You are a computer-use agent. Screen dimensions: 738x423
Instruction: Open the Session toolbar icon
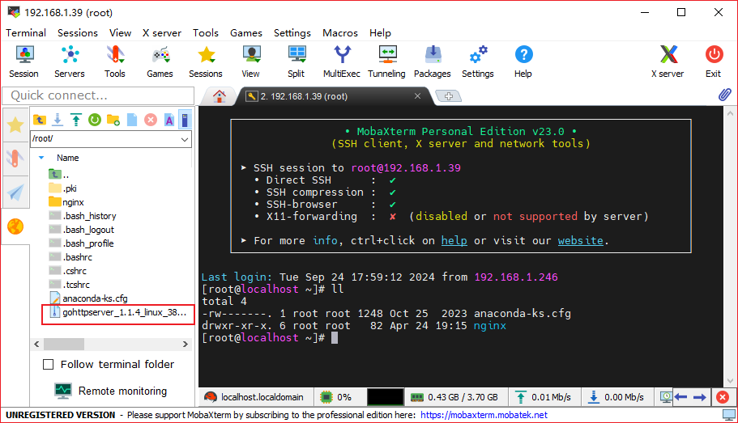point(24,62)
